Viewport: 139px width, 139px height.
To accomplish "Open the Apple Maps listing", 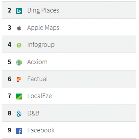I will pyautogui.click(x=43, y=28).
